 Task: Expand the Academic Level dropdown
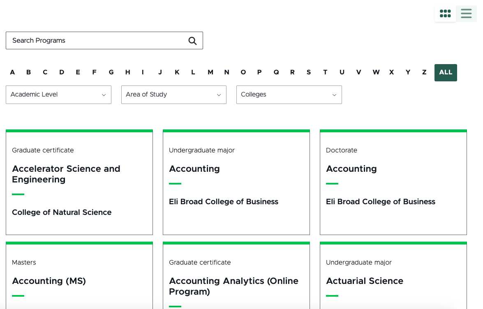(x=58, y=95)
